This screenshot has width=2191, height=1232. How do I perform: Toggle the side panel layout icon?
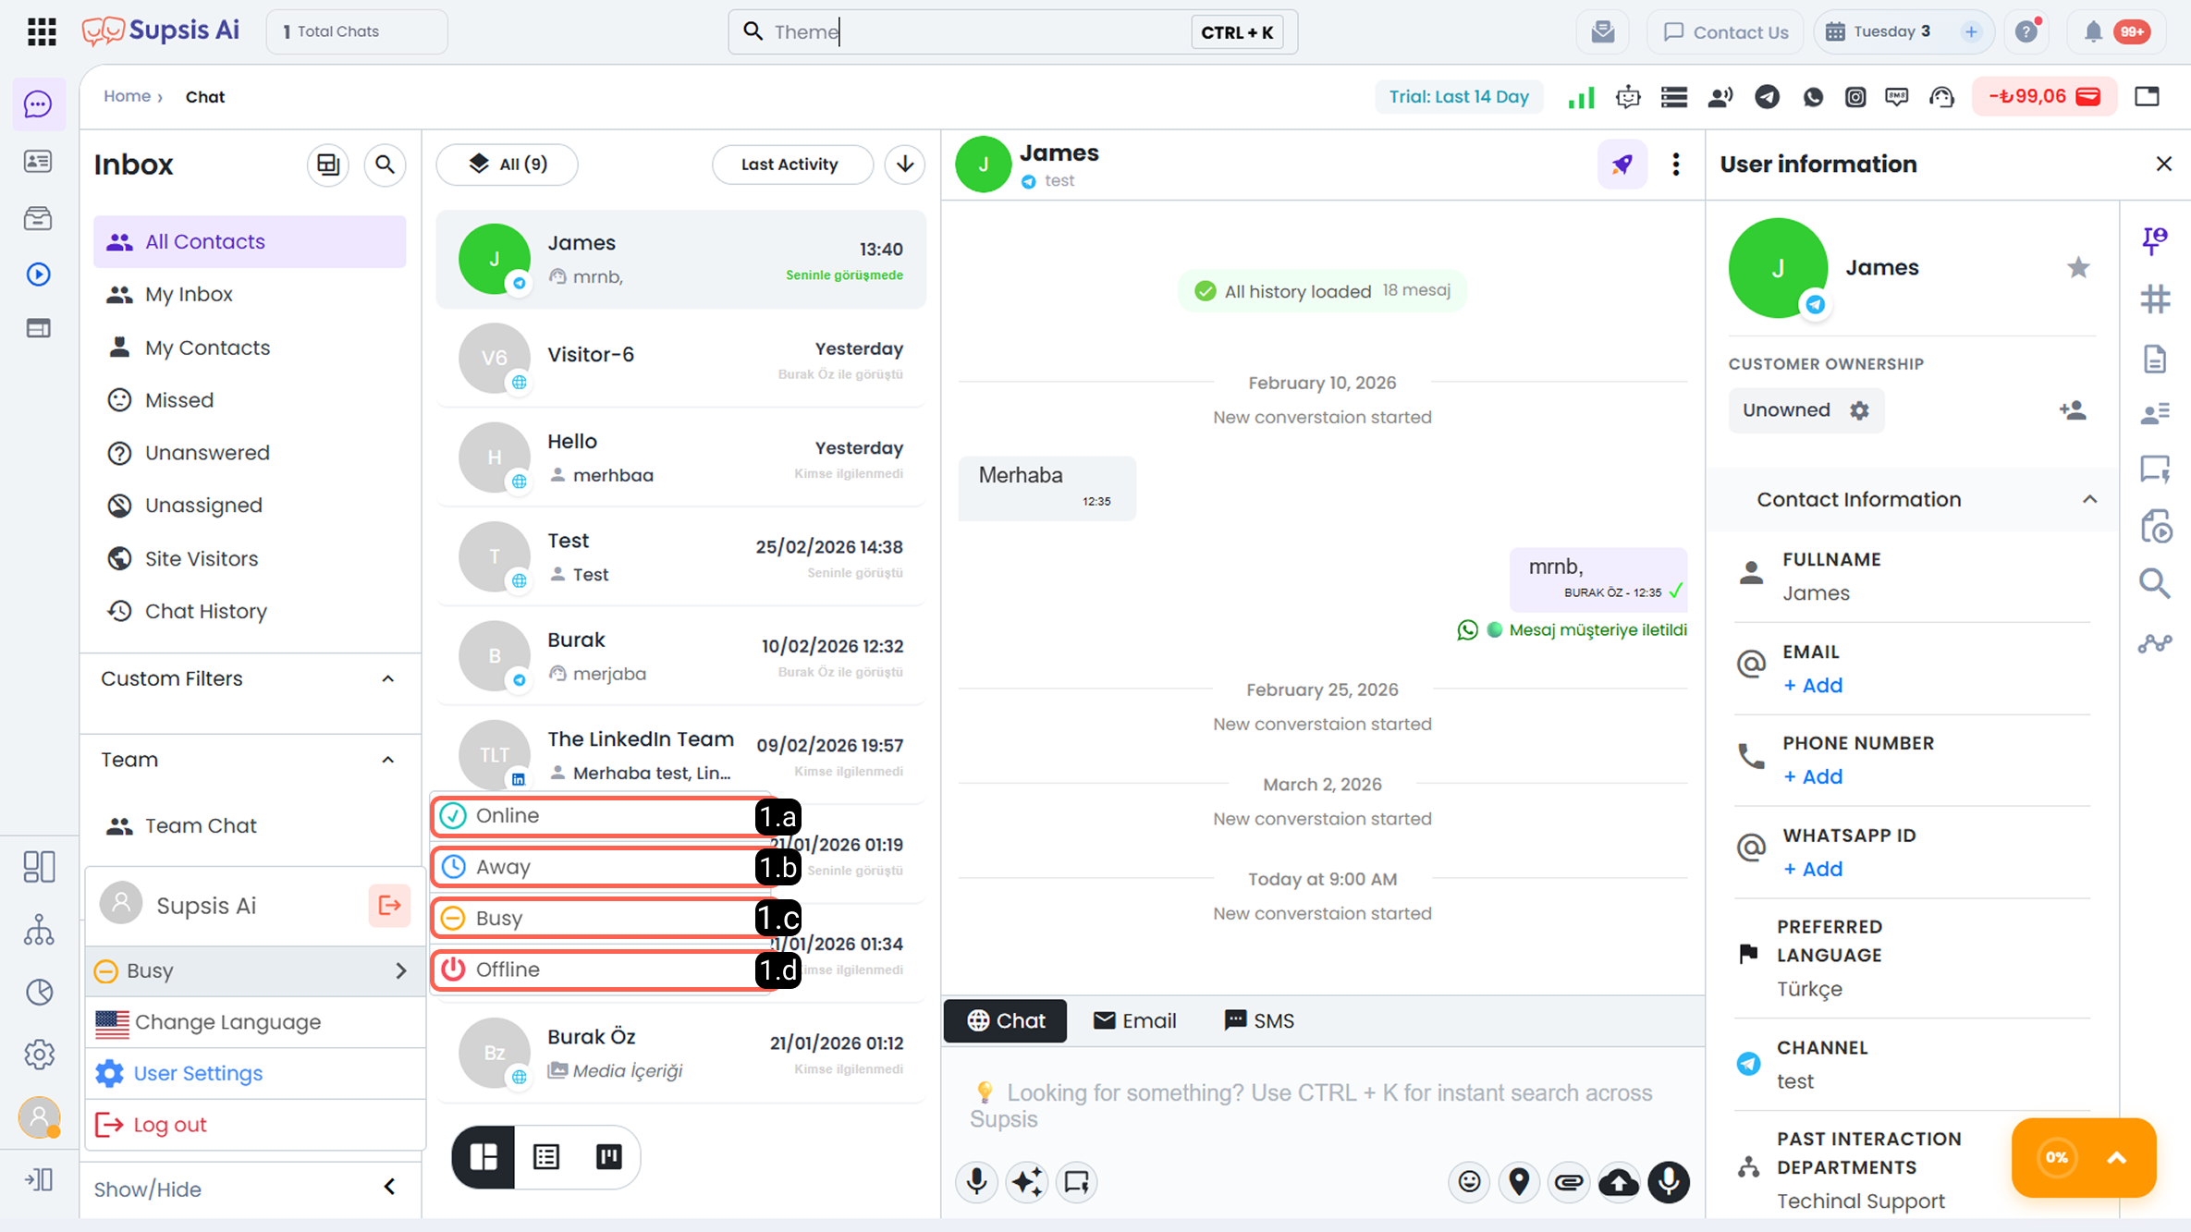(x=327, y=165)
